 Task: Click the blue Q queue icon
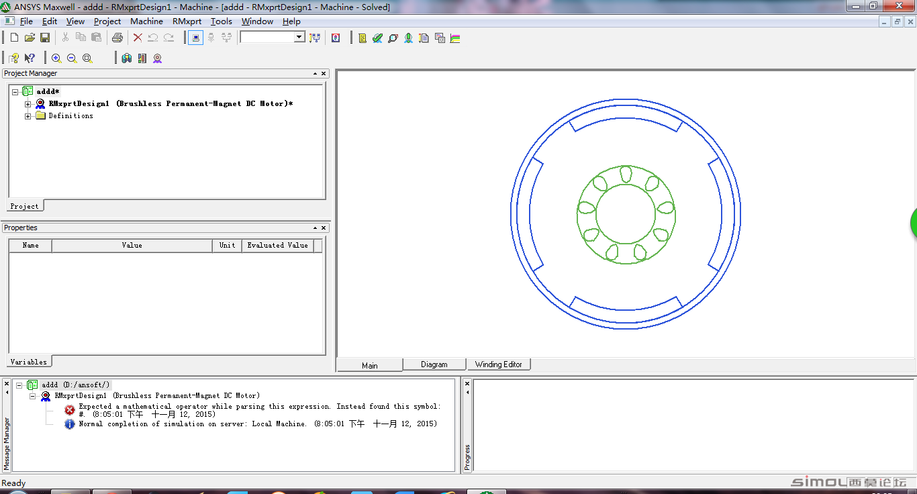(x=336, y=38)
